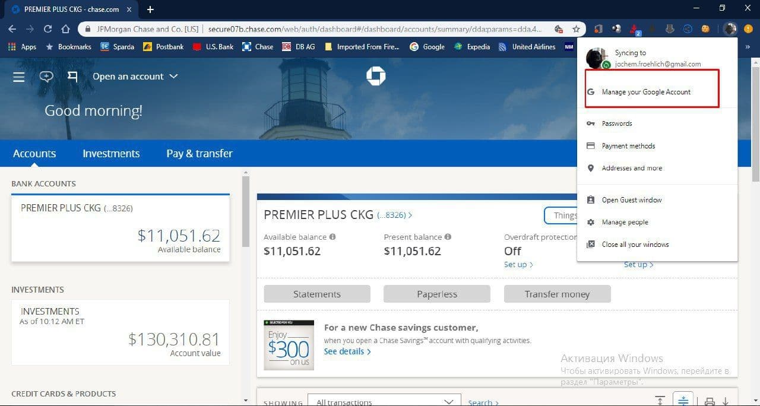Click the flag notifications icon
760x406 pixels.
coord(72,77)
